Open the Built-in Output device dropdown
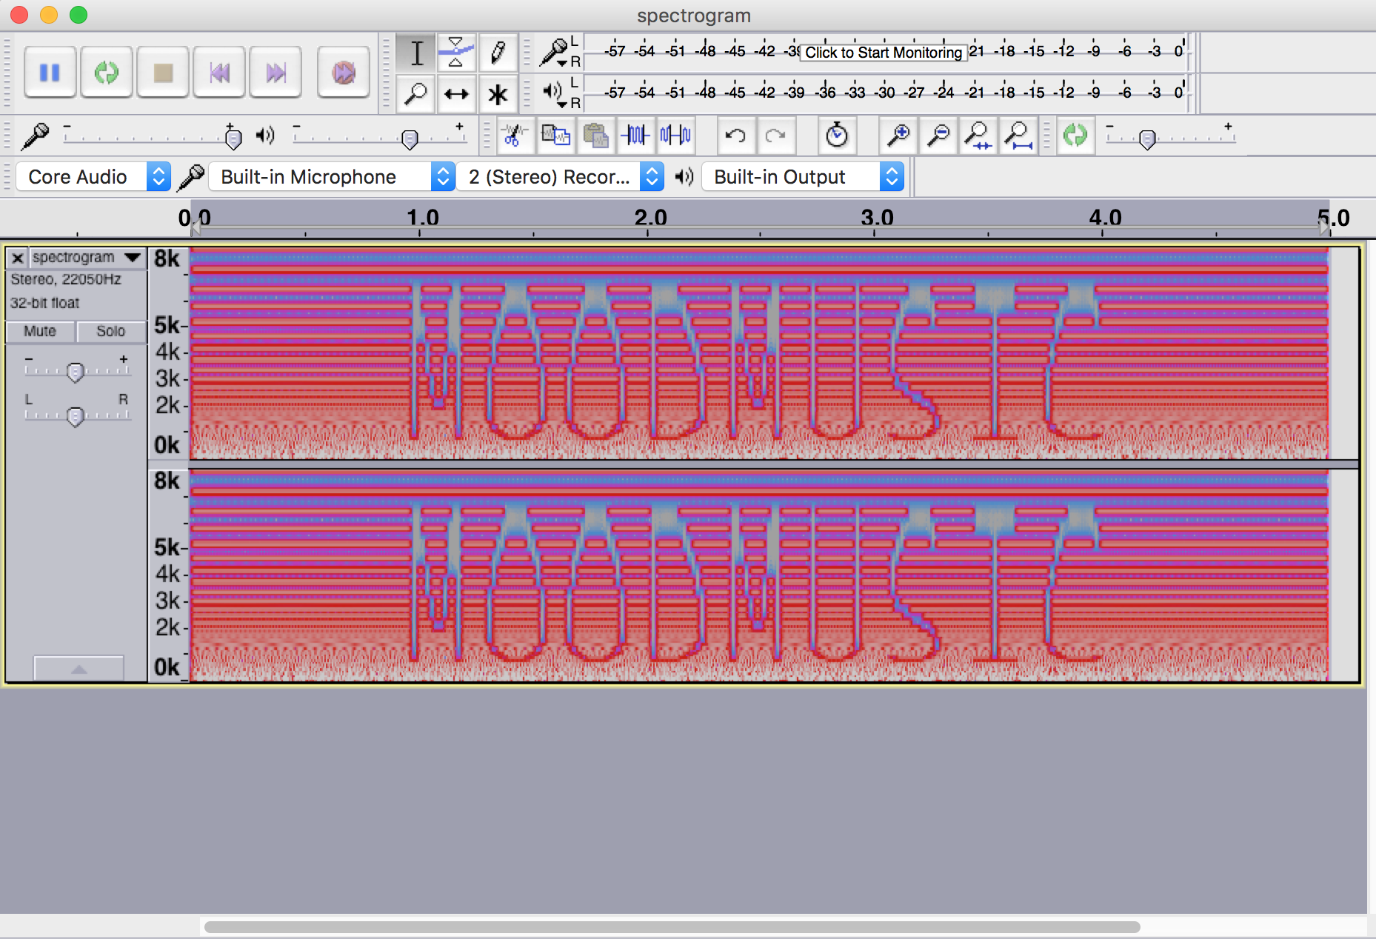Image resolution: width=1376 pixels, height=939 pixels. tap(803, 177)
